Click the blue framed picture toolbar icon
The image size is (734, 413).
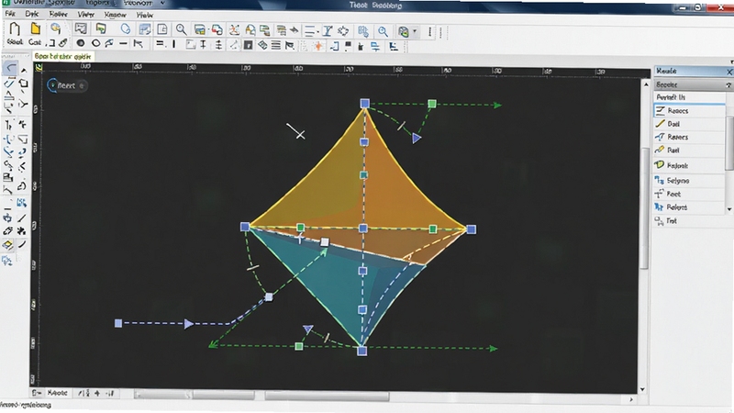pyautogui.click(x=145, y=29)
